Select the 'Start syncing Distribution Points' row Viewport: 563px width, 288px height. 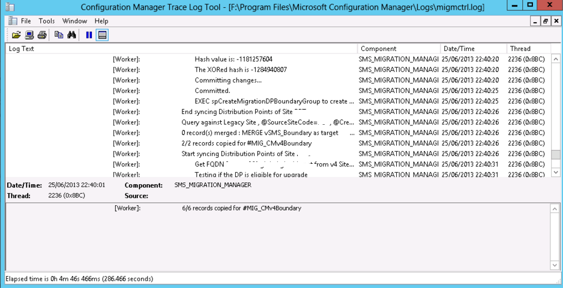[x=278, y=154]
